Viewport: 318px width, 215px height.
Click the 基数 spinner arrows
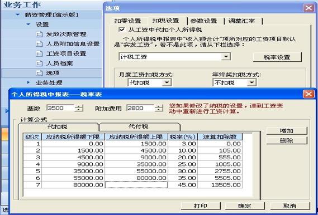click(x=79, y=108)
